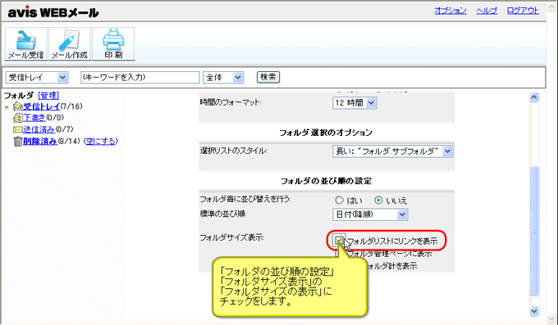Open the 受信トレイ folder dropdown
This screenshot has width=558, height=325.
37,78
